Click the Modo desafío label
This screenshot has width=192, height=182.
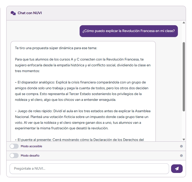[x=30, y=156]
